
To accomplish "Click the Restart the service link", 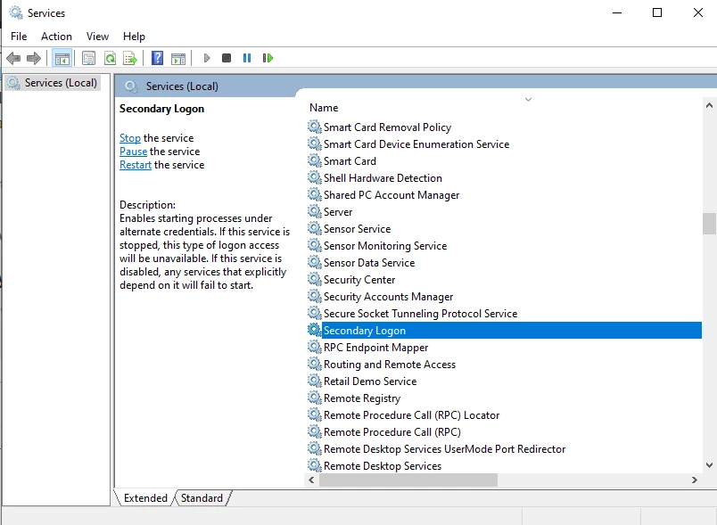I will 136,165.
